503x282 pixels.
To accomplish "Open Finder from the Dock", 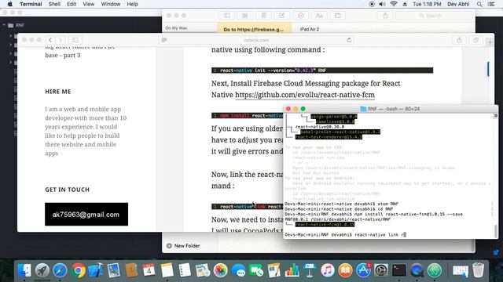I will [24, 270].
